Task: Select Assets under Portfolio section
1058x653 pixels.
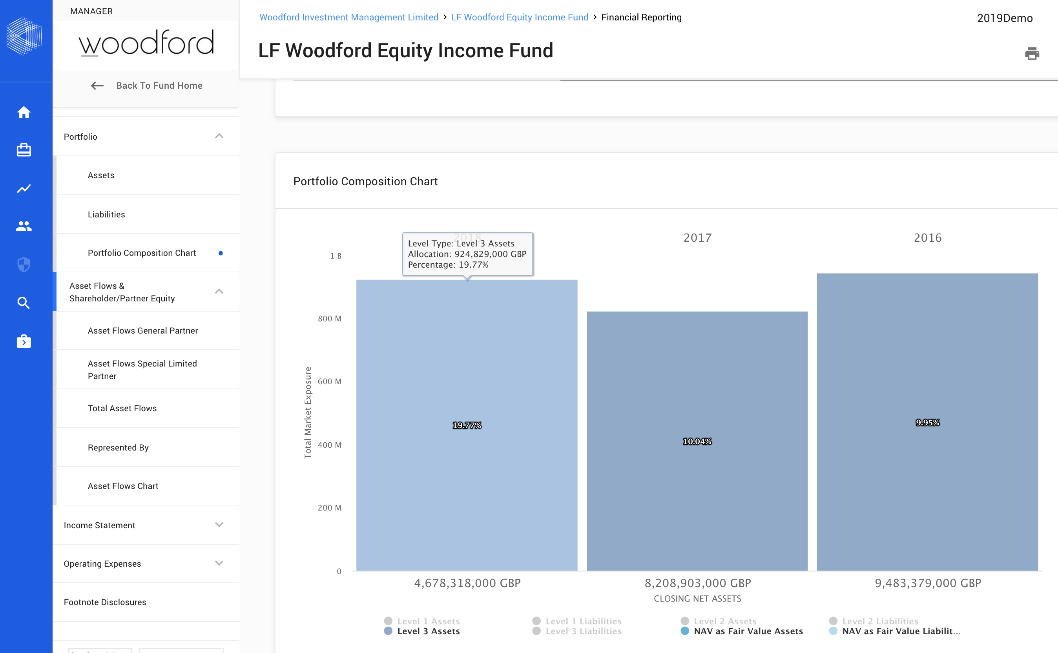Action: click(x=100, y=175)
